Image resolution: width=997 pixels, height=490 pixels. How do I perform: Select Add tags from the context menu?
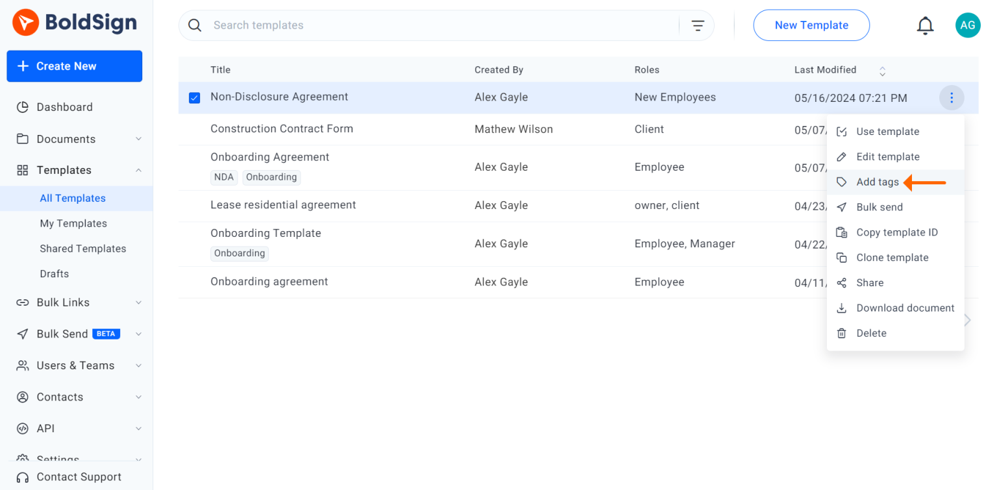click(878, 182)
